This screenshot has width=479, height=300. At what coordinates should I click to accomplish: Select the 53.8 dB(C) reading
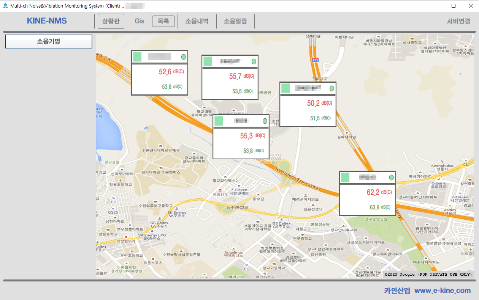(254, 151)
